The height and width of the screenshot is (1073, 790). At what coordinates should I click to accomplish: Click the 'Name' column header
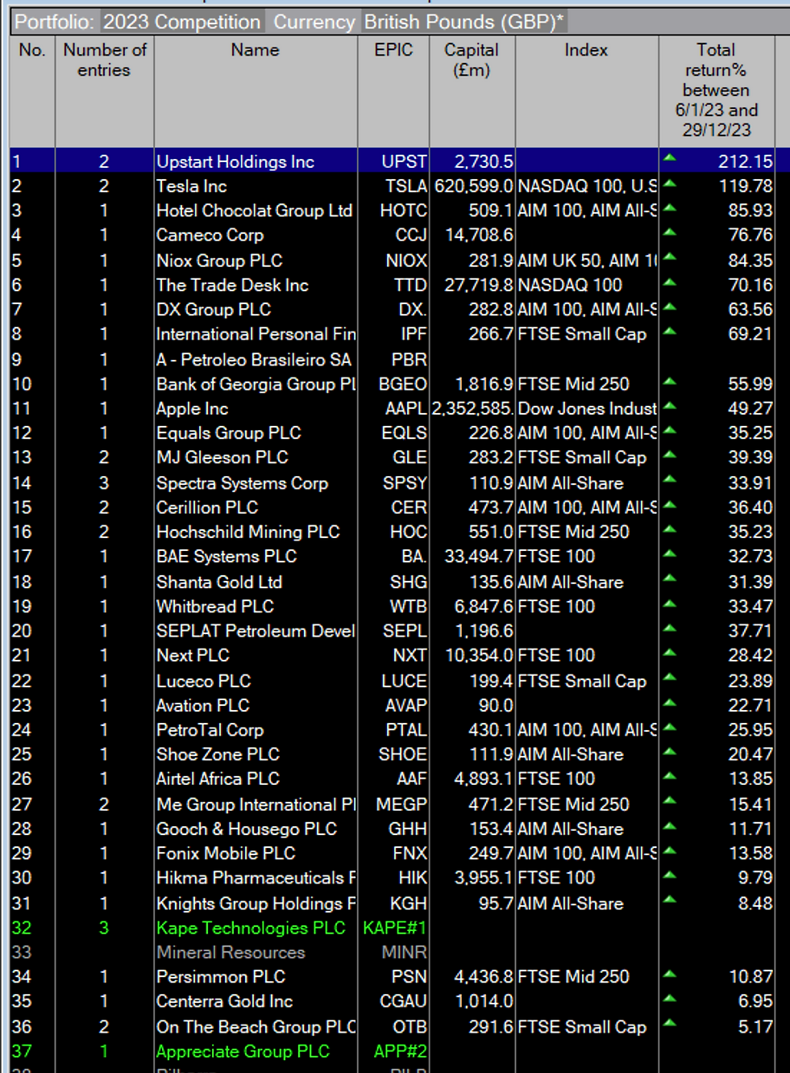tap(255, 50)
